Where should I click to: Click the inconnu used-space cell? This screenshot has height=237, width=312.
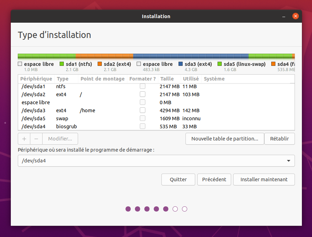(191, 118)
